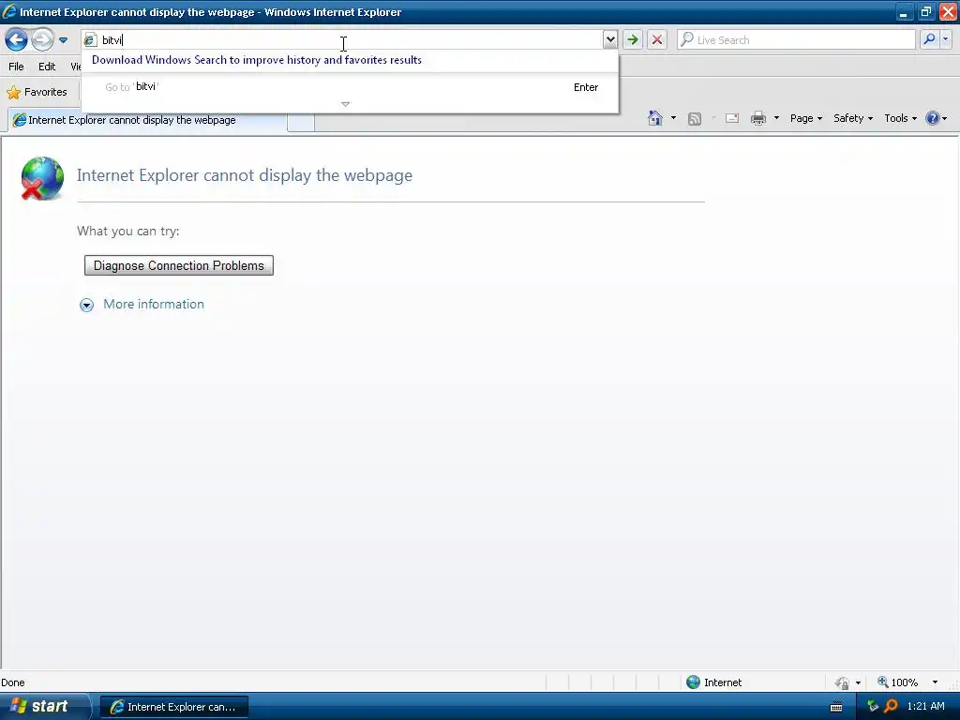Expand the More information arrow icon
Viewport: 960px width, 720px height.
coord(87,305)
